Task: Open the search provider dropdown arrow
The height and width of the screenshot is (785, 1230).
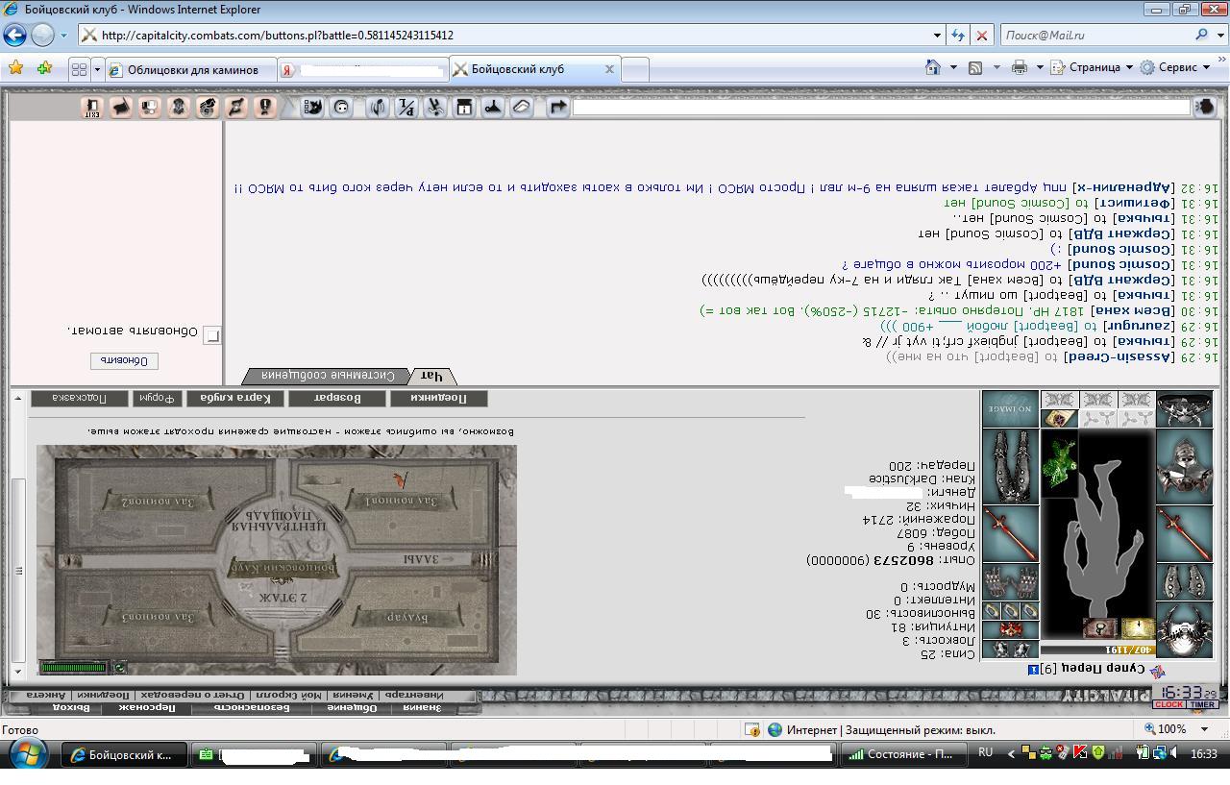Action: point(1218,35)
